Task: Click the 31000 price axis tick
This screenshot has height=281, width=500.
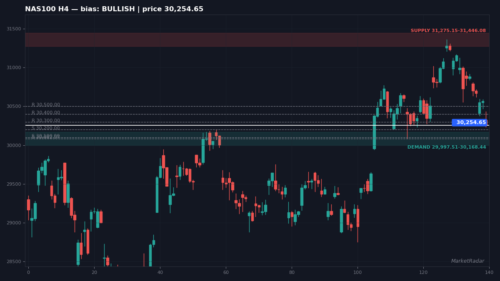Action: tap(14, 68)
